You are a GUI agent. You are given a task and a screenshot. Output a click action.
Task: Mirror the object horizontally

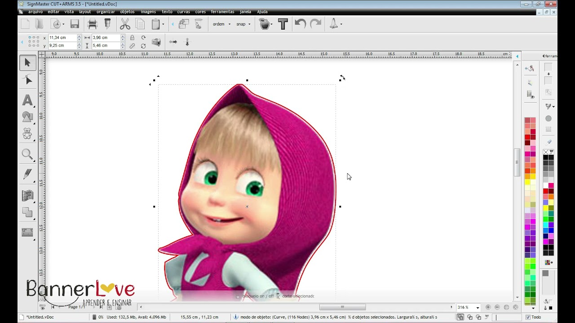click(x=173, y=42)
